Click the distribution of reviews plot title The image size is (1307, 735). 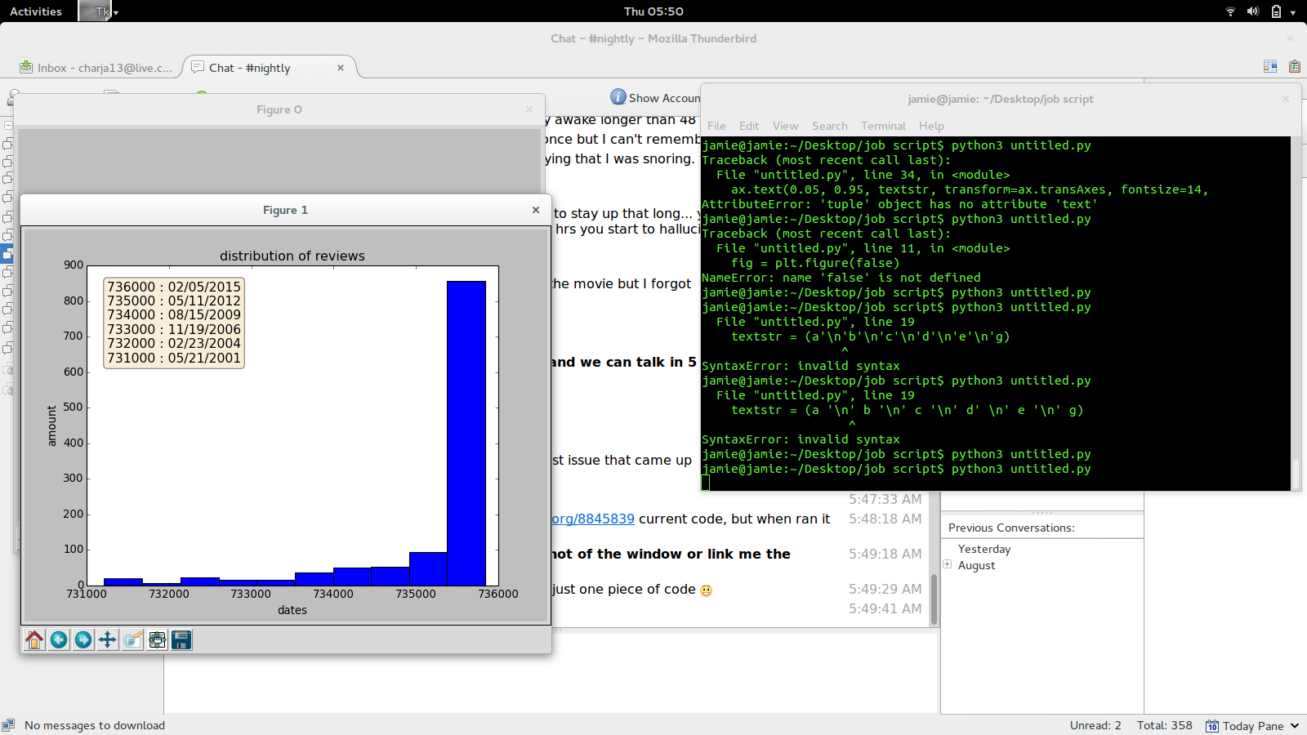(x=292, y=256)
